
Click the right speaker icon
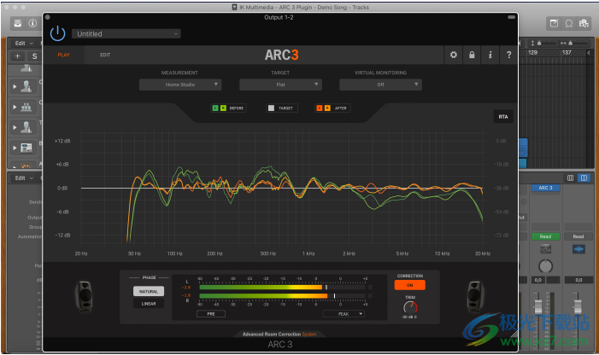pyautogui.click(x=475, y=294)
